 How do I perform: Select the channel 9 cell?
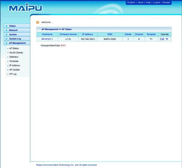point(139,39)
